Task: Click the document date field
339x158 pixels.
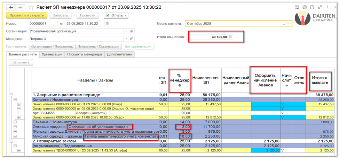Action: tap(85, 24)
